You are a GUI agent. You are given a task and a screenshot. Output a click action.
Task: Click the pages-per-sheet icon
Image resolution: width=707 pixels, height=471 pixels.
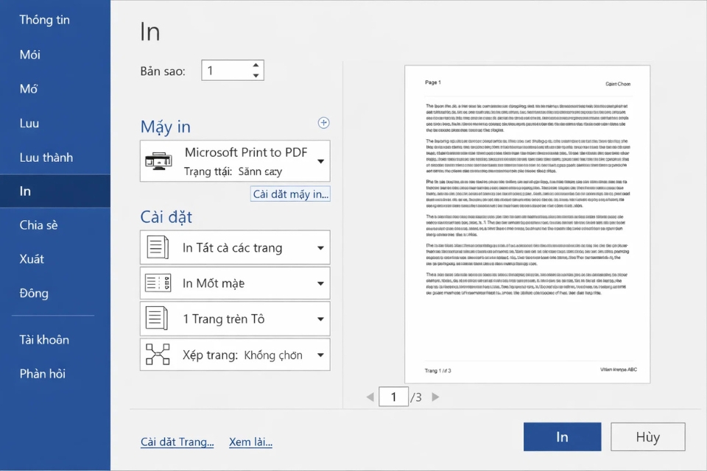click(x=157, y=319)
